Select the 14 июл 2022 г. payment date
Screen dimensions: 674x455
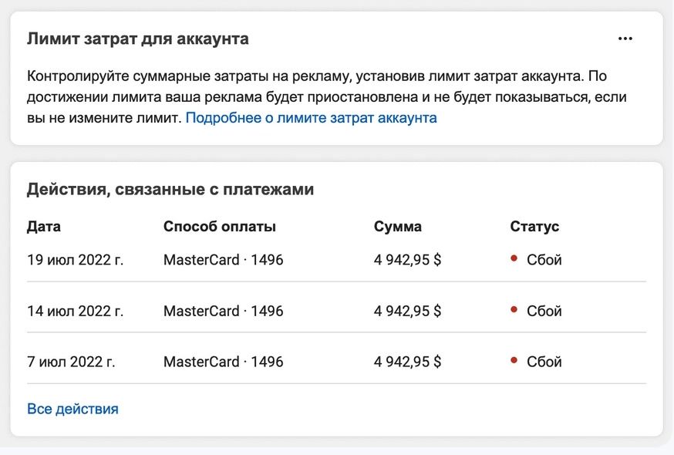76,311
